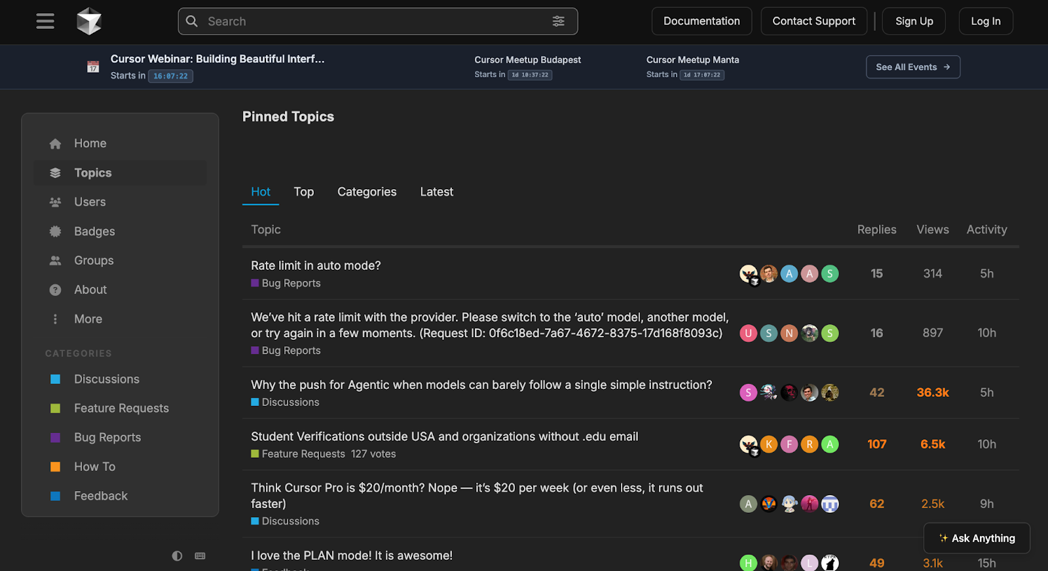Switch to the Categories tab
This screenshot has height=571, width=1048.
[367, 192]
